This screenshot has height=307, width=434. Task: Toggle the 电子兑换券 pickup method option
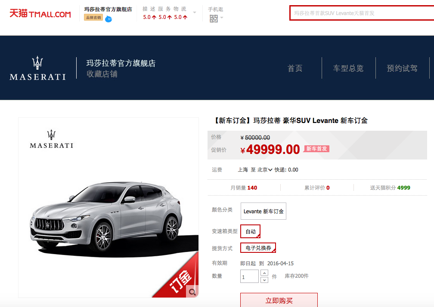click(x=258, y=248)
